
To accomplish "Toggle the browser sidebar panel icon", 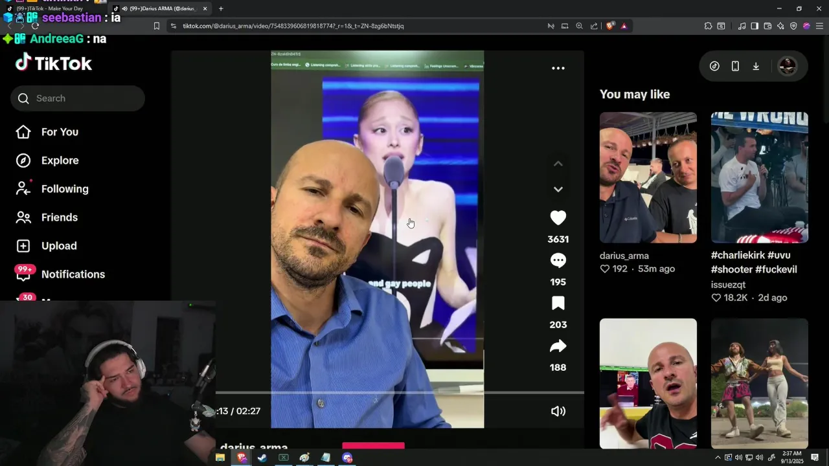I will (755, 26).
